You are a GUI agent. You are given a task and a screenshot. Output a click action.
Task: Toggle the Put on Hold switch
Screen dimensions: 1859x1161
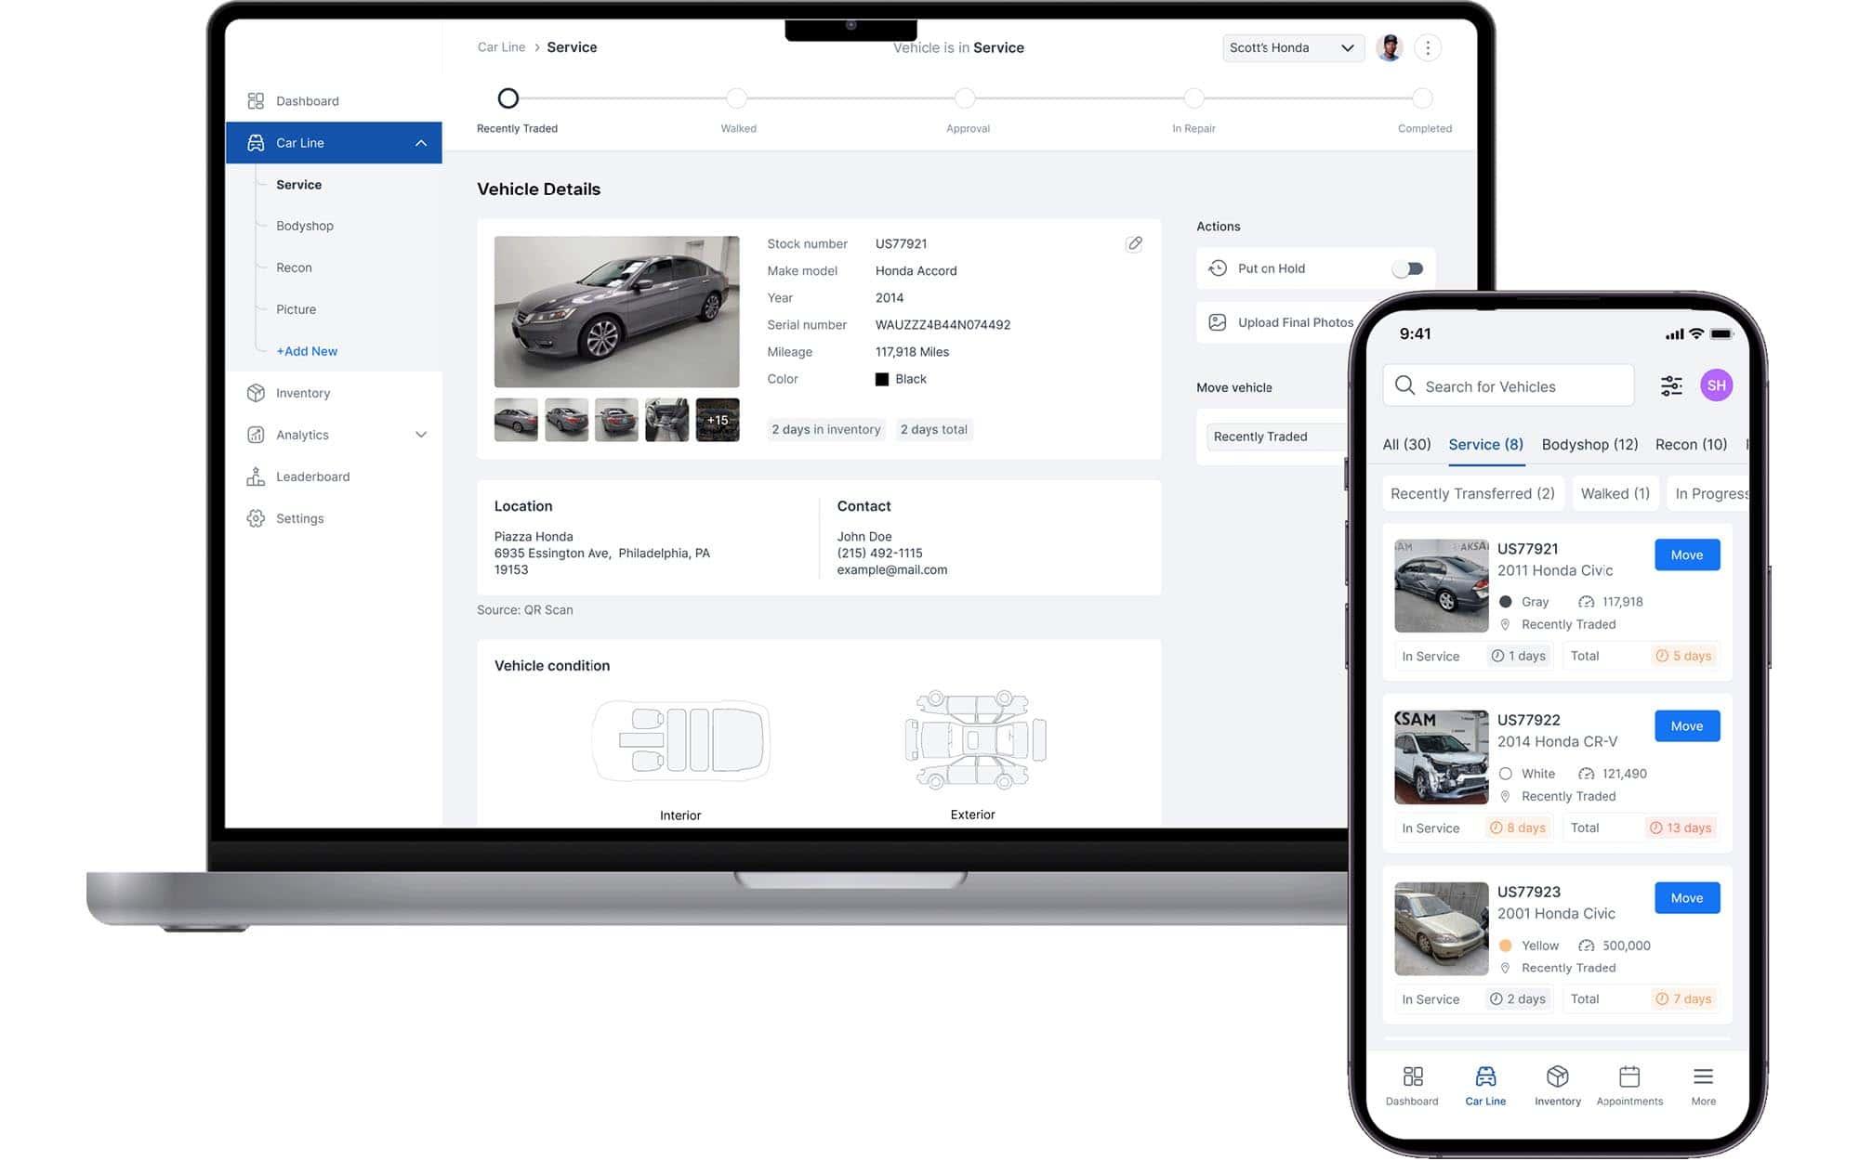click(1407, 268)
